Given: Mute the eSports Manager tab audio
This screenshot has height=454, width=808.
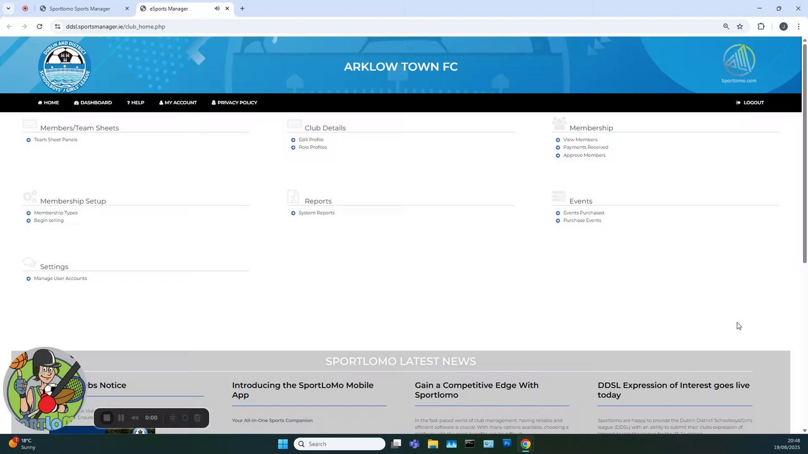Looking at the screenshot, I should [x=217, y=9].
